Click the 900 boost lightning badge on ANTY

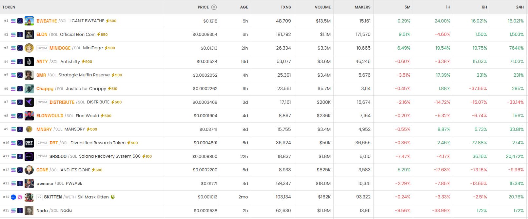click(87, 61)
